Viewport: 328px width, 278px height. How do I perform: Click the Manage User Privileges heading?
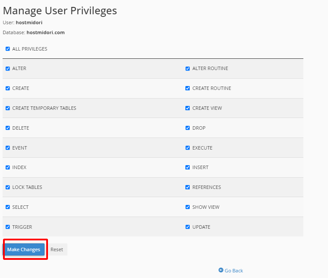coord(60,11)
